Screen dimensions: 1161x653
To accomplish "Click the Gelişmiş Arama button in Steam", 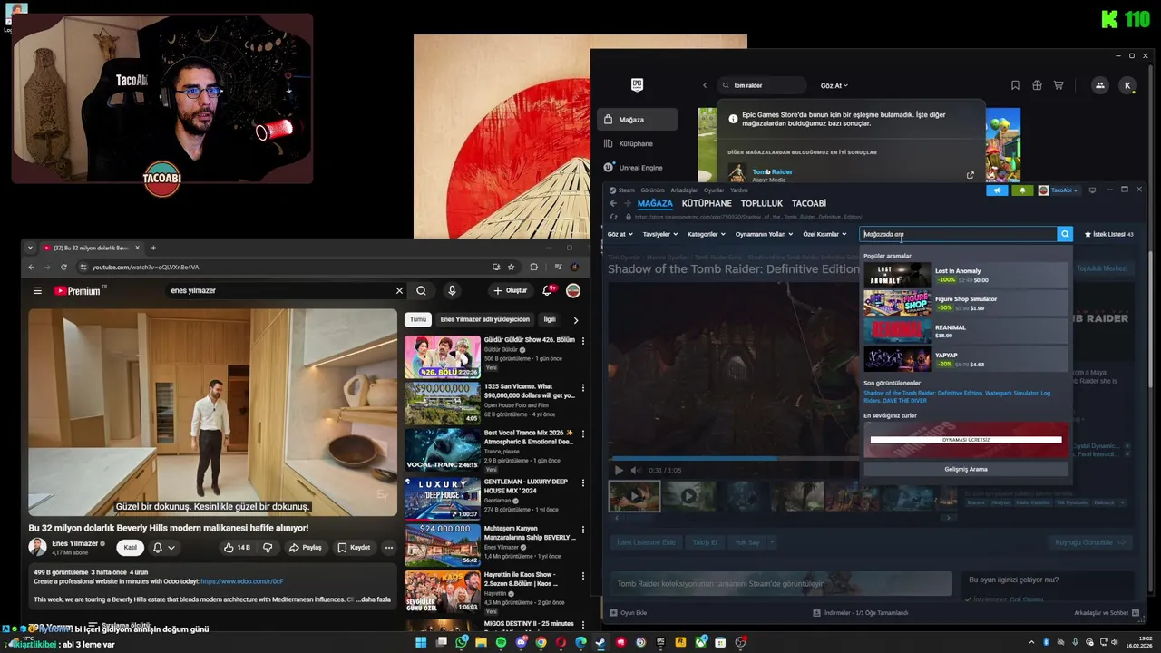I will coord(966,469).
